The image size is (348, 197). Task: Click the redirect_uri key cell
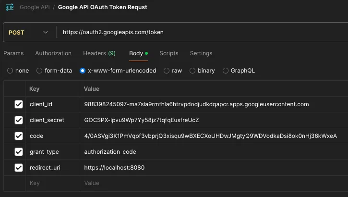pyautogui.click(x=53, y=168)
